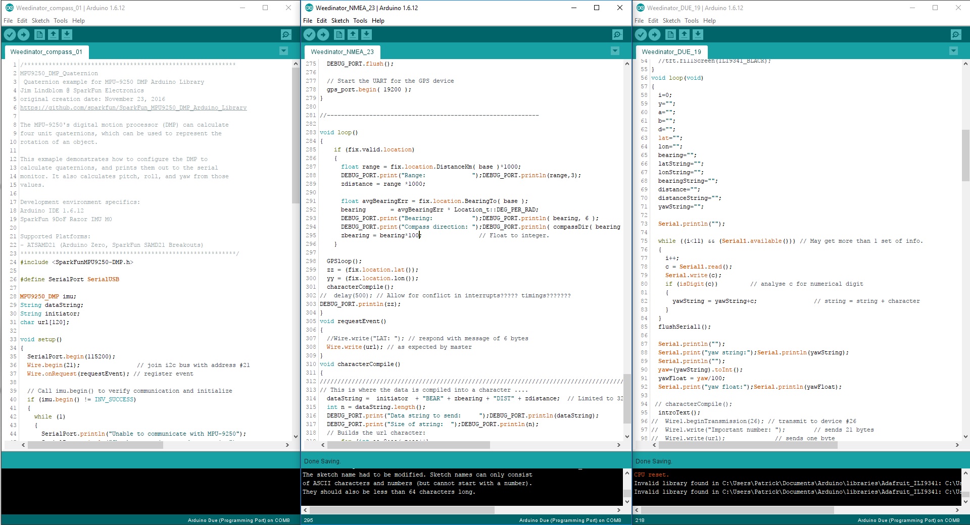The image size is (970, 525).
Task: Open the Serial Monitor in Weedinator_DUE_19 window
Action: [x=956, y=34]
